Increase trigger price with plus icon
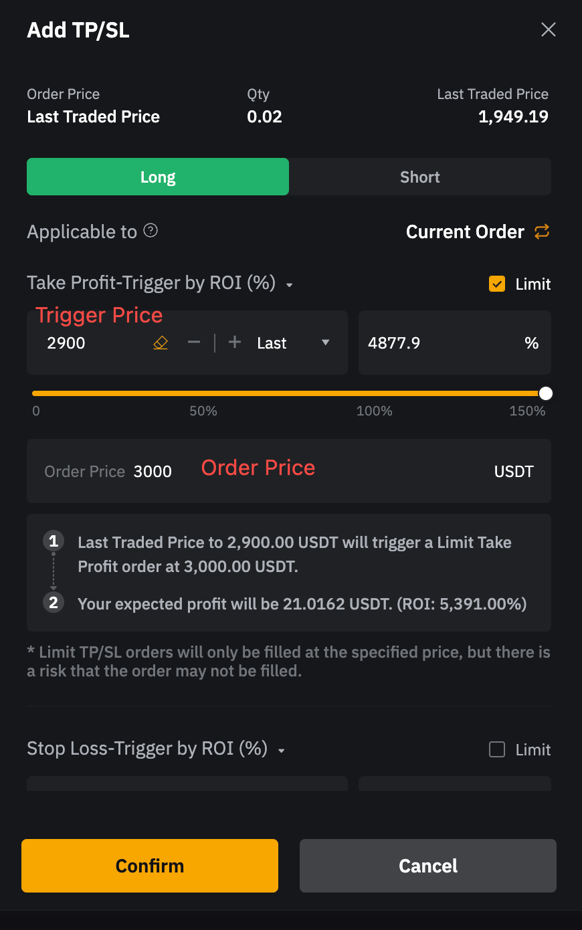This screenshot has width=582, height=930. click(x=235, y=343)
